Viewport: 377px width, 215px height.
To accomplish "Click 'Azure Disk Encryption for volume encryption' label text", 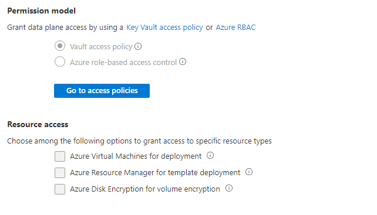I will [x=145, y=189].
